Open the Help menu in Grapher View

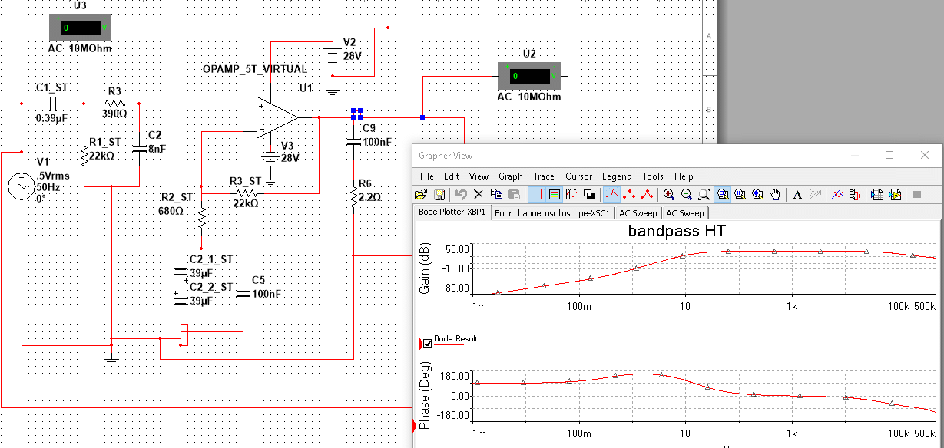tap(684, 176)
